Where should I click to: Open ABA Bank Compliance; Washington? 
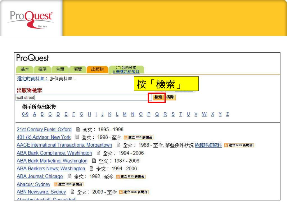54,153
